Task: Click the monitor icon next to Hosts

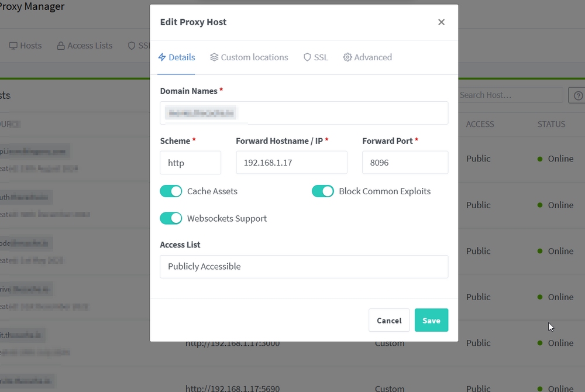Action: 13,46
